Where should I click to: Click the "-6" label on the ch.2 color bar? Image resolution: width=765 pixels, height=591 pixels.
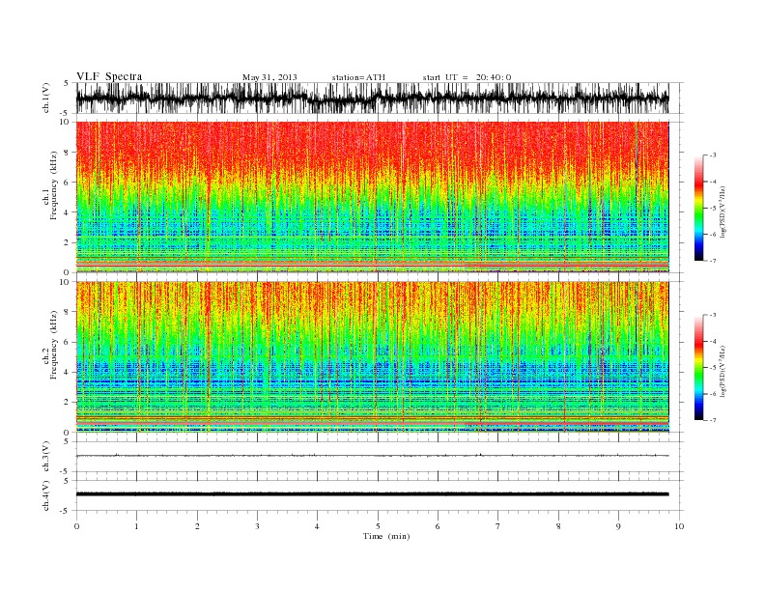click(x=712, y=394)
